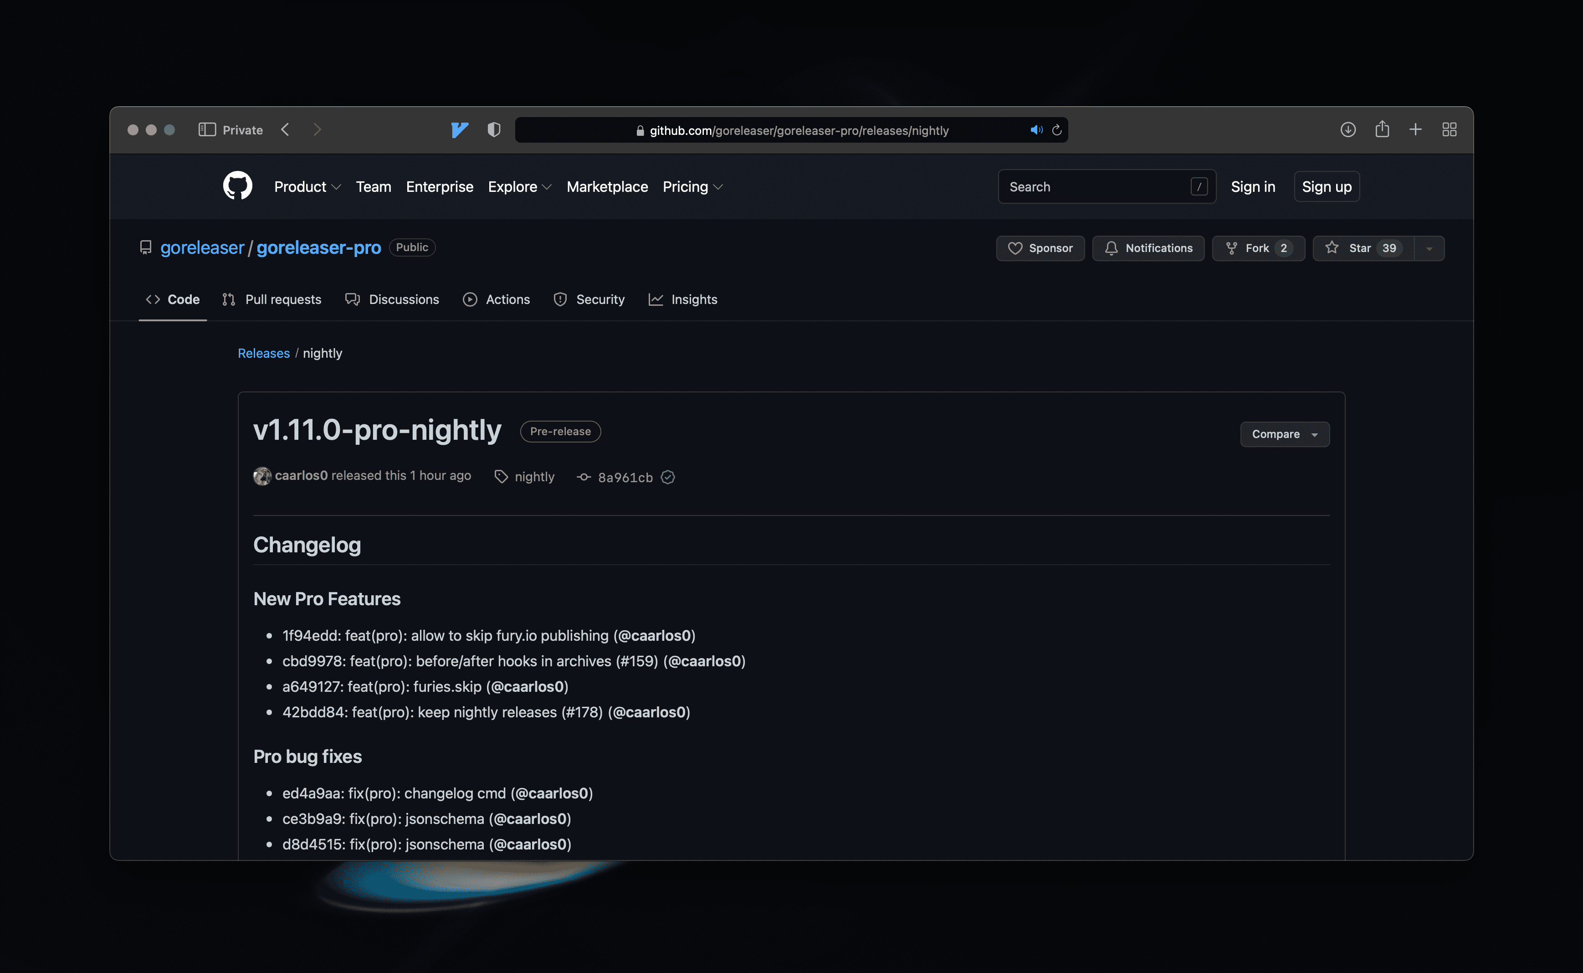Image resolution: width=1583 pixels, height=973 pixels.
Task: Click the Pre-release badge
Action: pyautogui.click(x=560, y=432)
